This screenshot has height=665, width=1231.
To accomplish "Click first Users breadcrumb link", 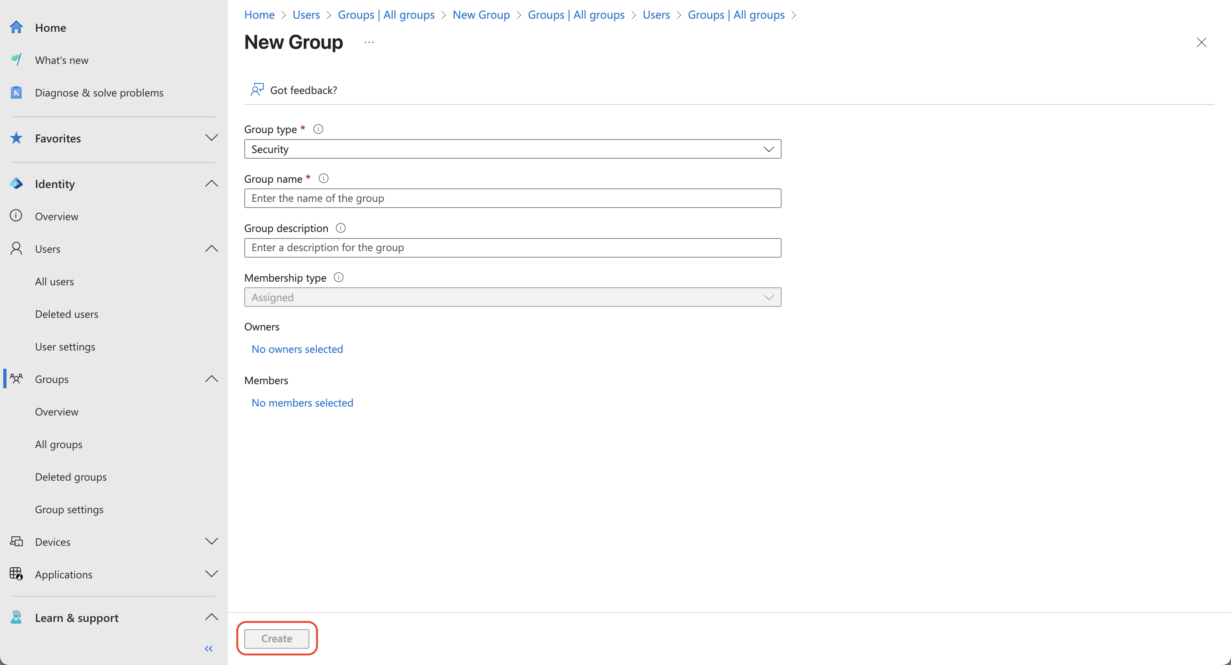I will point(306,15).
